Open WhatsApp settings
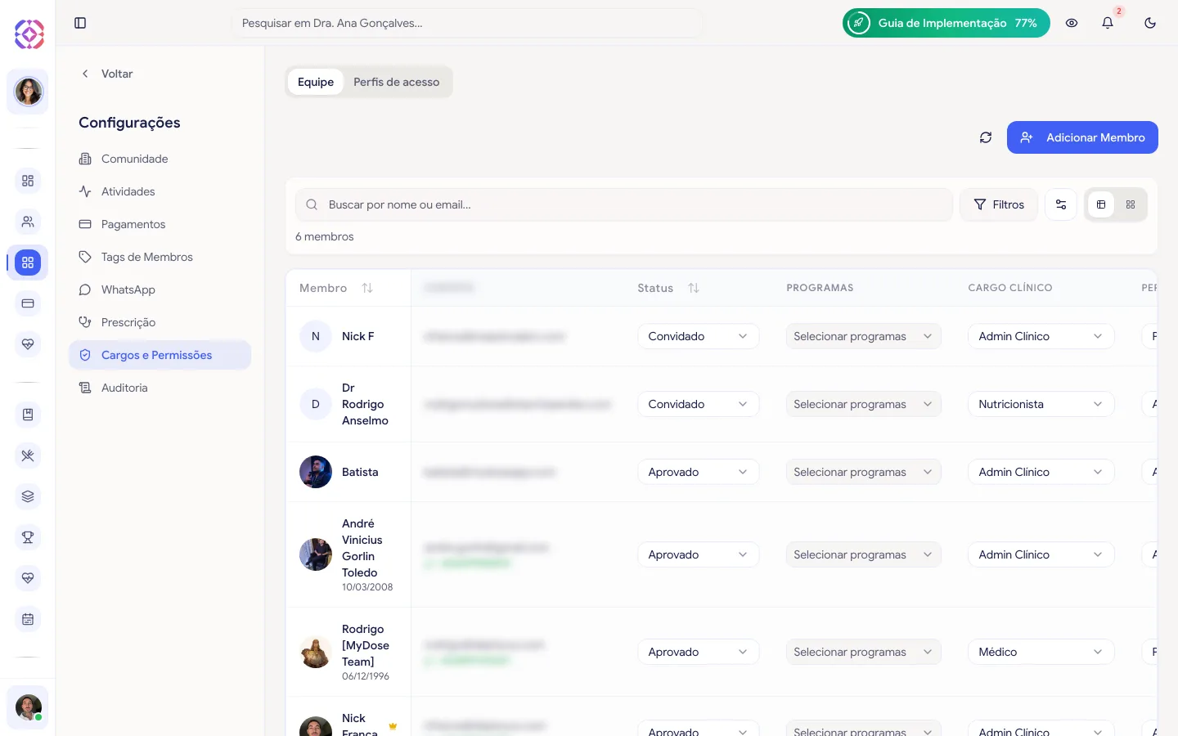 [160, 289]
